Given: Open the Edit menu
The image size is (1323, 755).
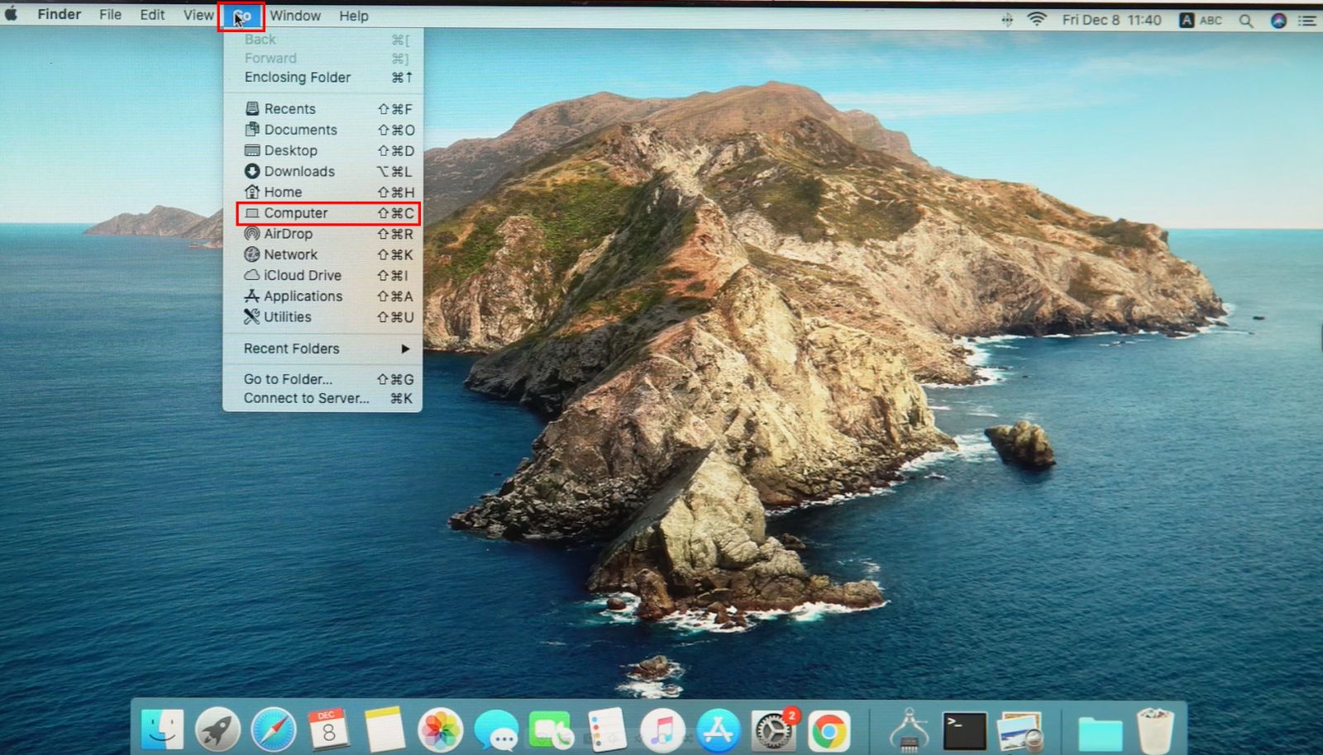Looking at the screenshot, I should (x=152, y=15).
